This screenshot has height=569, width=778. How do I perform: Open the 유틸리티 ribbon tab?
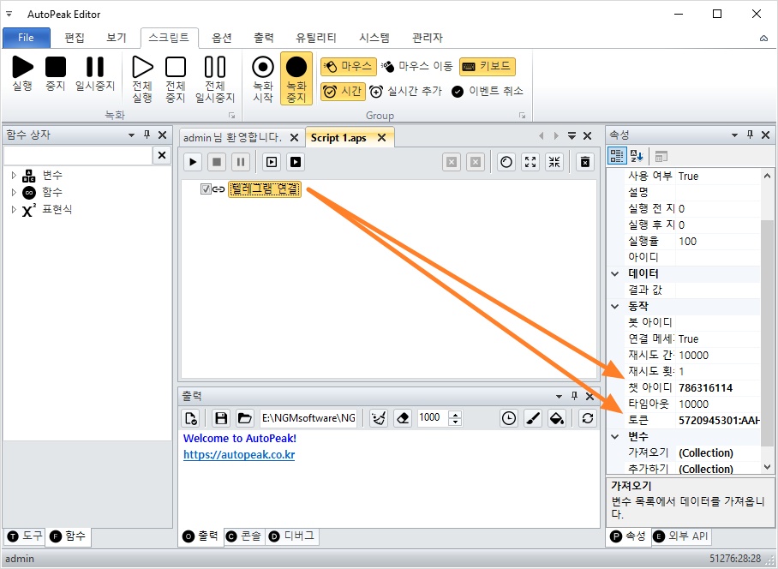[316, 38]
